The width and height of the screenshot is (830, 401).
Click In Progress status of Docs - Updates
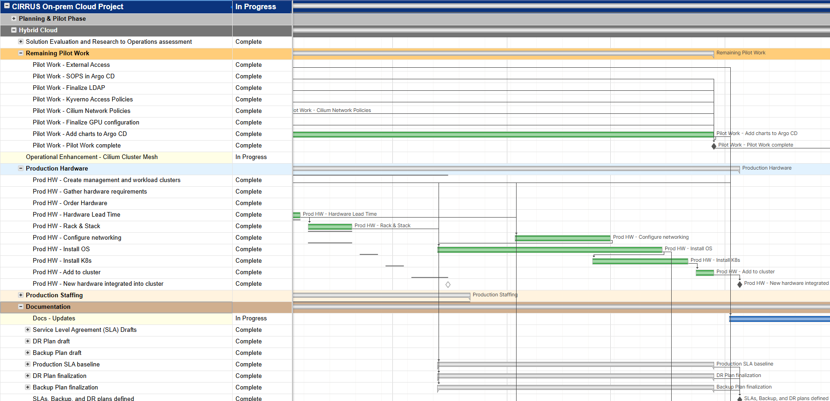point(251,318)
